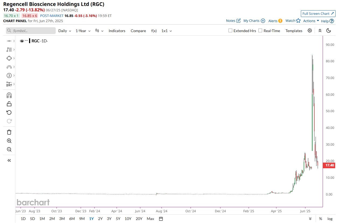The image size is (338, 223).
Task: Toggle the magnet snap mode
Action: pos(9,95)
